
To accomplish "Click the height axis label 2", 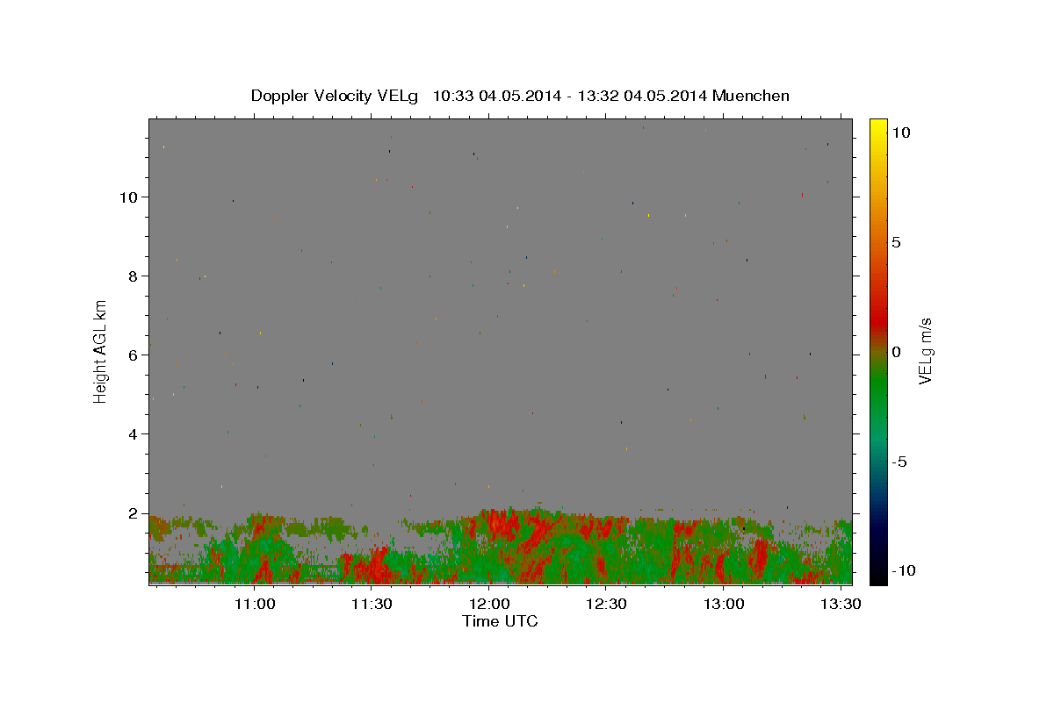I will pos(134,513).
